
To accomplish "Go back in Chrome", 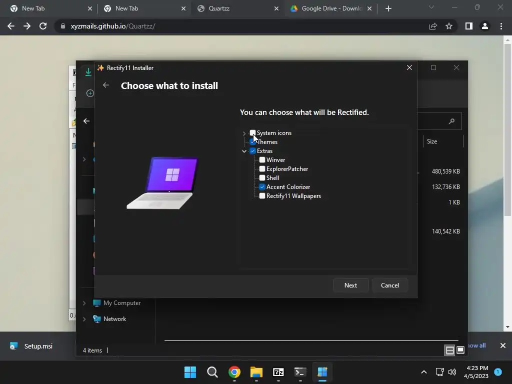I will pyautogui.click(x=11, y=26).
